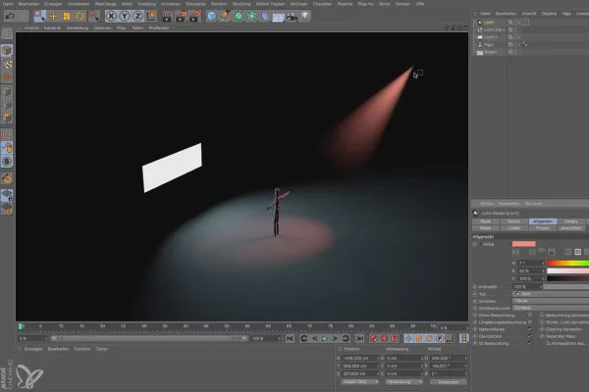Open the Simulieren menu
This screenshot has height=392, width=589.
tap(195, 4)
